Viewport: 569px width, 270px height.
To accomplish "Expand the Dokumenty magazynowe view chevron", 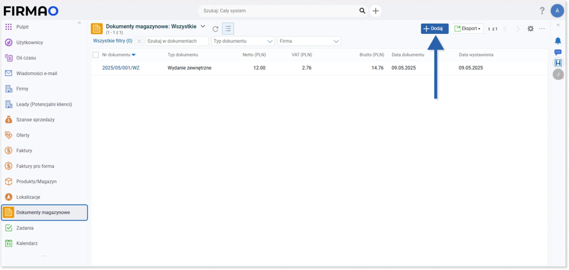I will [203, 26].
